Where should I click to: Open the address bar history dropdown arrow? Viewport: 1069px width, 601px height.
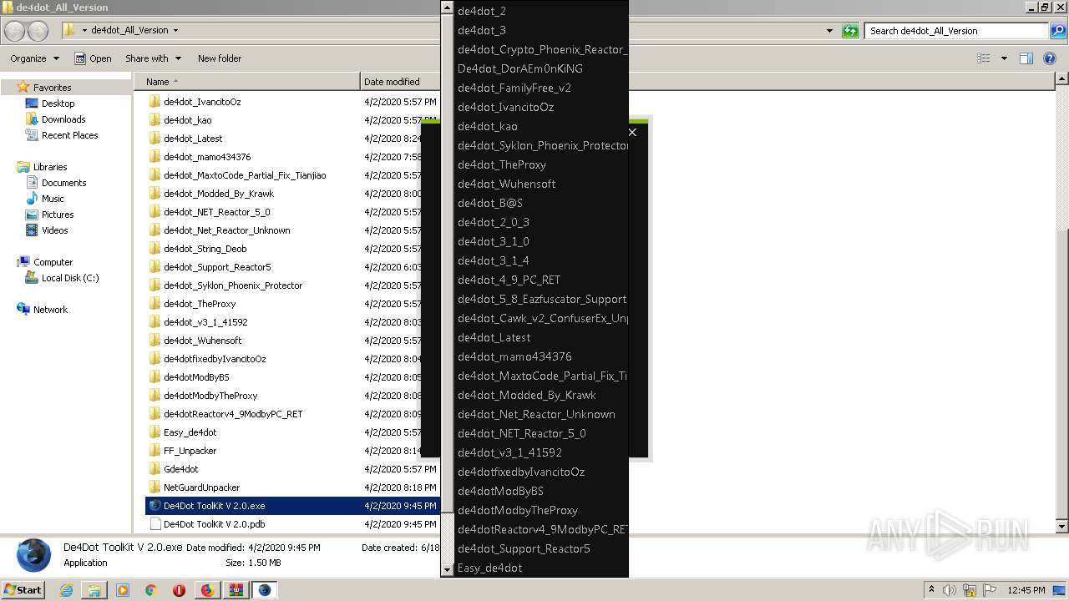829,31
